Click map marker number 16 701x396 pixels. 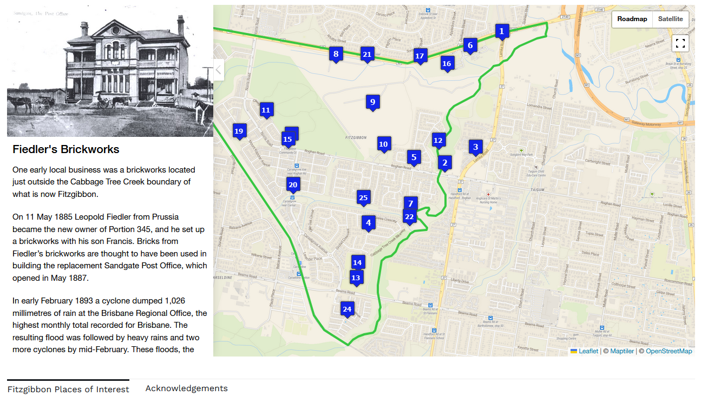(x=447, y=63)
